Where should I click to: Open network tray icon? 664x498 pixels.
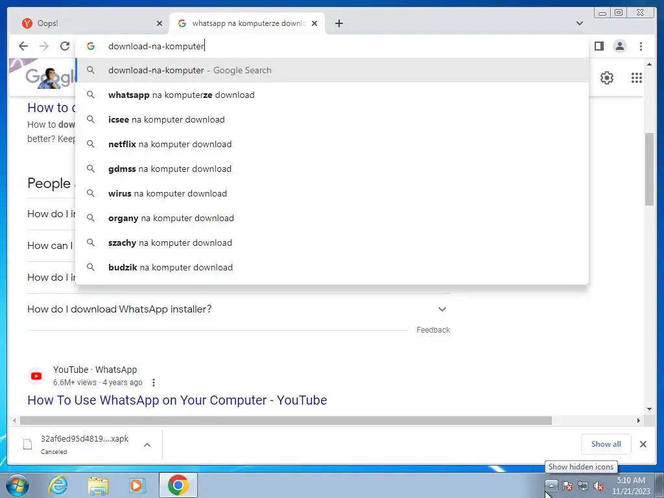click(583, 486)
